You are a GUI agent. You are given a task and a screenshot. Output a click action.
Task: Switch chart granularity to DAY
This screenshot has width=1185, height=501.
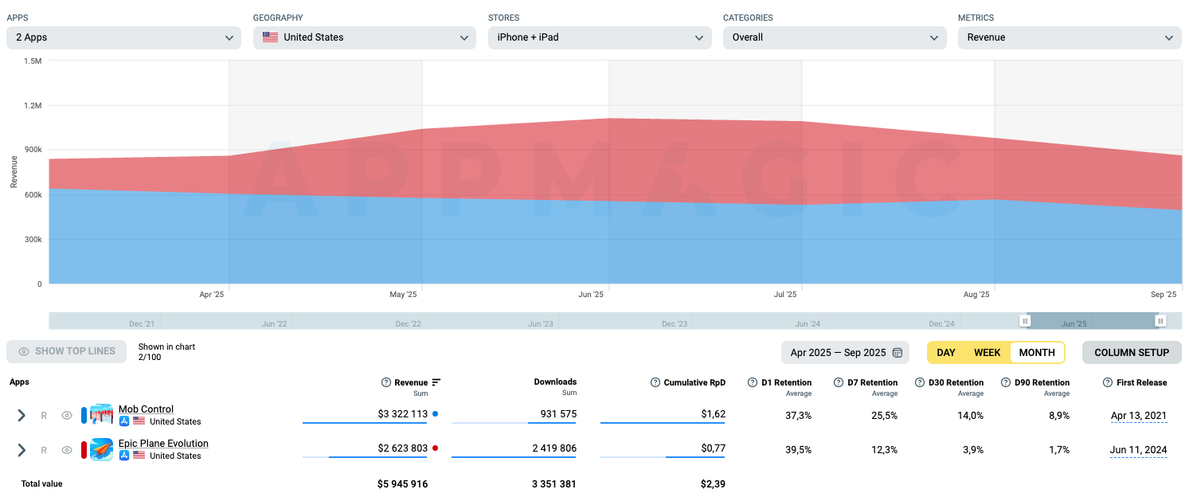(x=946, y=353)
